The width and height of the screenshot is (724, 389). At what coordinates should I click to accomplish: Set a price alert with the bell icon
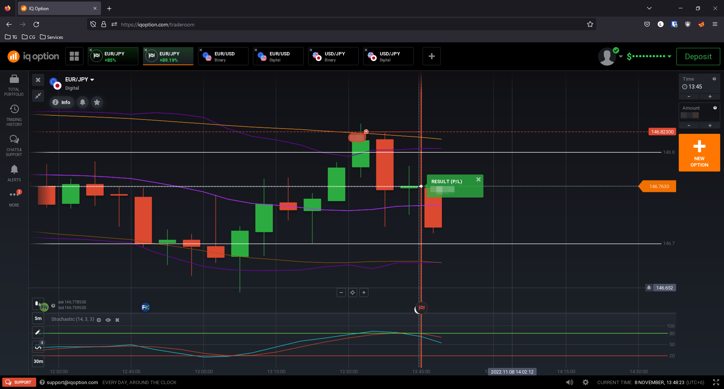(83, 102)
